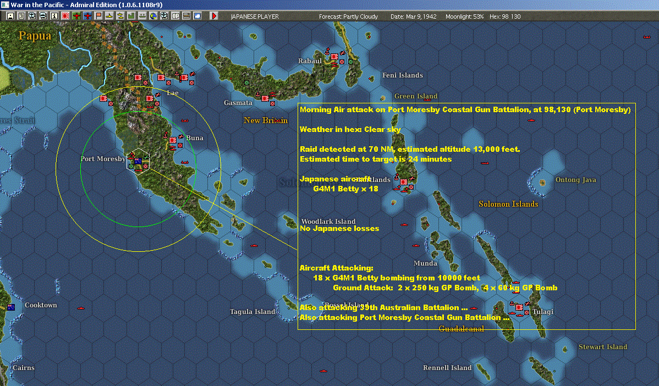This screenshot has width=659, height=386.
Task: Click the 'Forecast: Partly Cloudy' status text
Action: pyautogui.click(x=348, y=16)
